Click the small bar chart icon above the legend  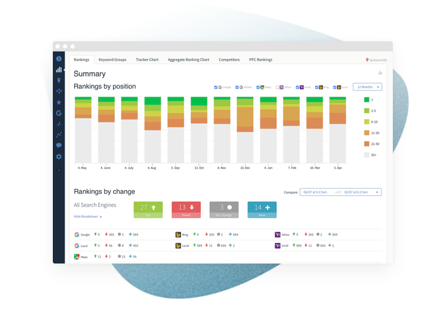pos(380,73)
